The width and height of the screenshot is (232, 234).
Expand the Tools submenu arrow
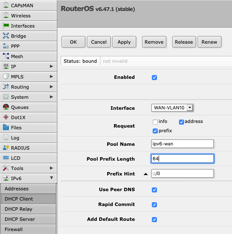(x=51, y=168)
